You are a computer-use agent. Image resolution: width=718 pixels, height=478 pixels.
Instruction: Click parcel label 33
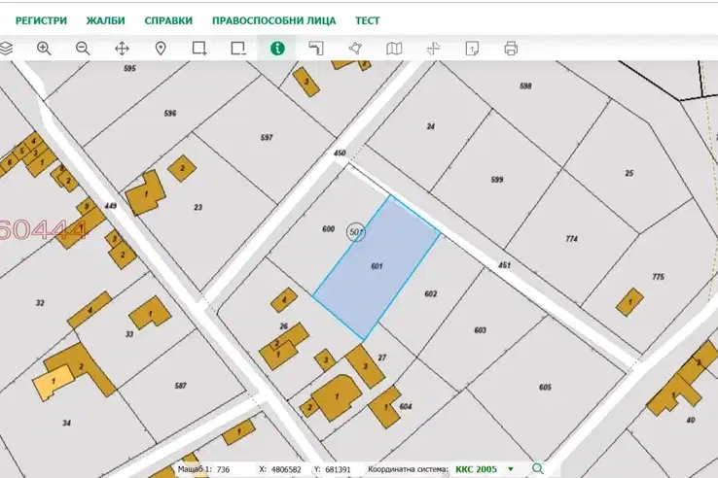coord(129,334)
